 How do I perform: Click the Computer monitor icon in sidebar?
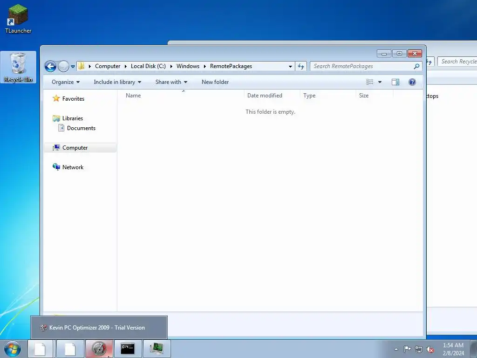(56, 148)
